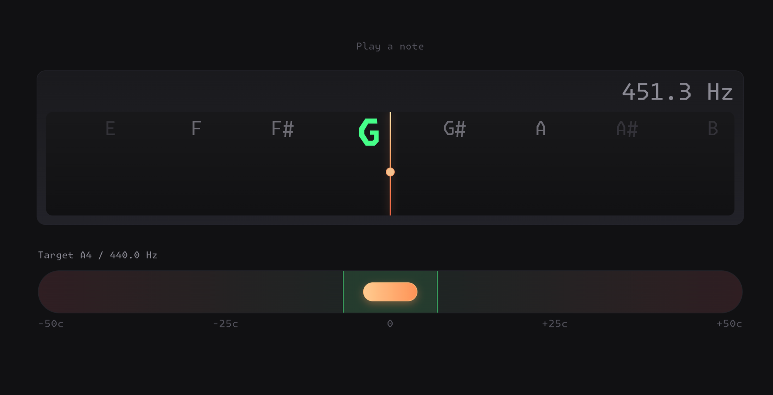Click the round orange needle dot
Image resolution: width=773 pixels, height=395 pixels.
(x=390, y=172)
